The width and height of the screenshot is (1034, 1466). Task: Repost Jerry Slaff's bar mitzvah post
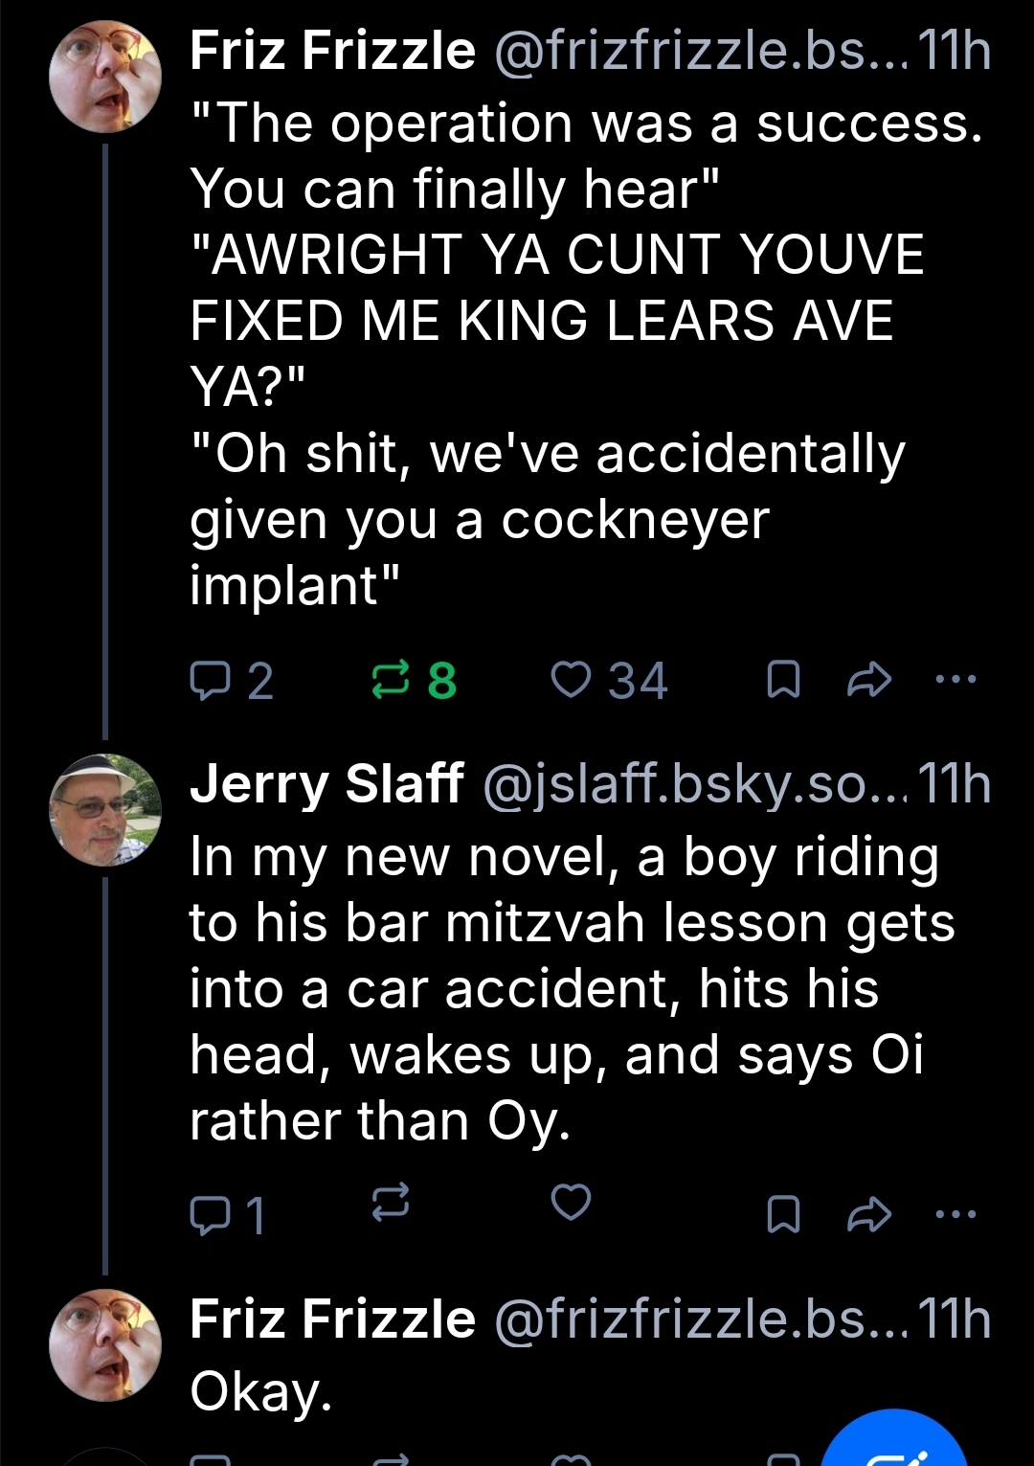coord(391,1201)
